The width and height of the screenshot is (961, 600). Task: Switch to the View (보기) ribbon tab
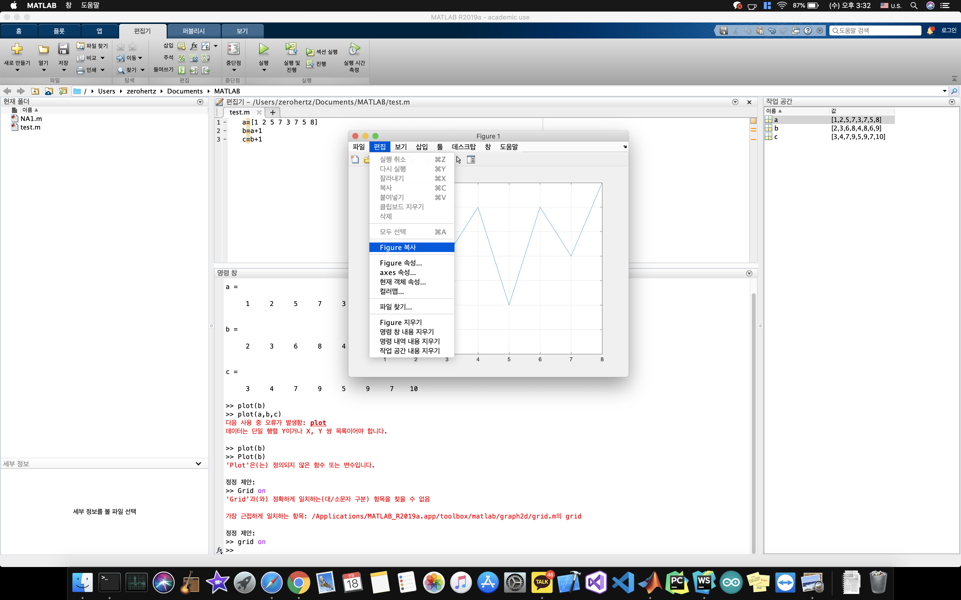(242, 31)
